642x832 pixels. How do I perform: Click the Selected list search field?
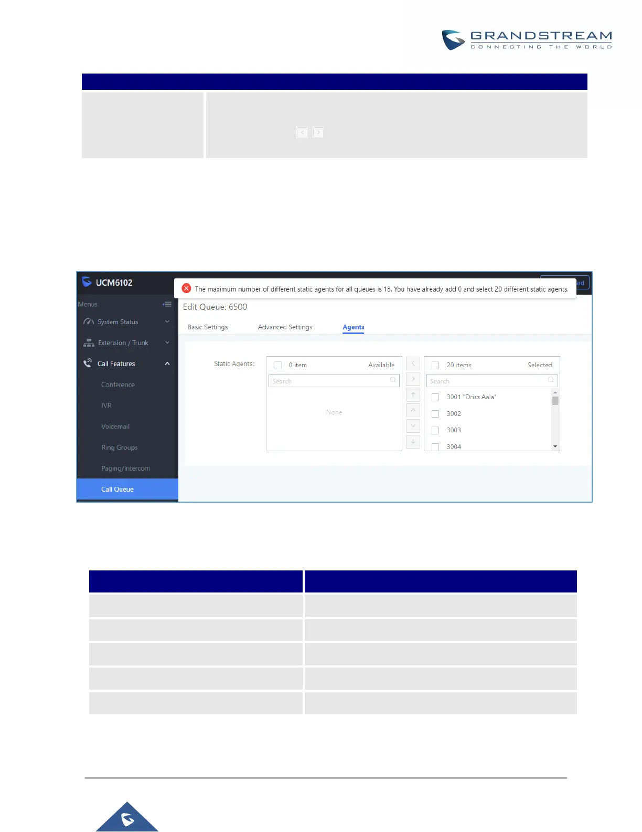click(x=492, y=381)
